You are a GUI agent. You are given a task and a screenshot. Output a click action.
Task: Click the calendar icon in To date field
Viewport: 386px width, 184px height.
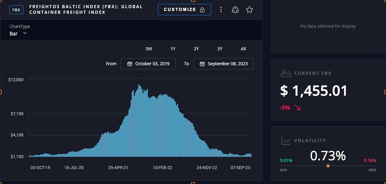pyautogui.click(x=202, y=64)
